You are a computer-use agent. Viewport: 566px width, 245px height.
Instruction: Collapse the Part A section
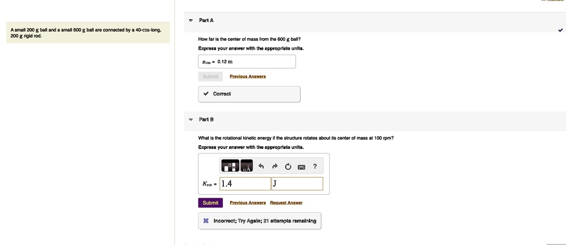point(191,20)
